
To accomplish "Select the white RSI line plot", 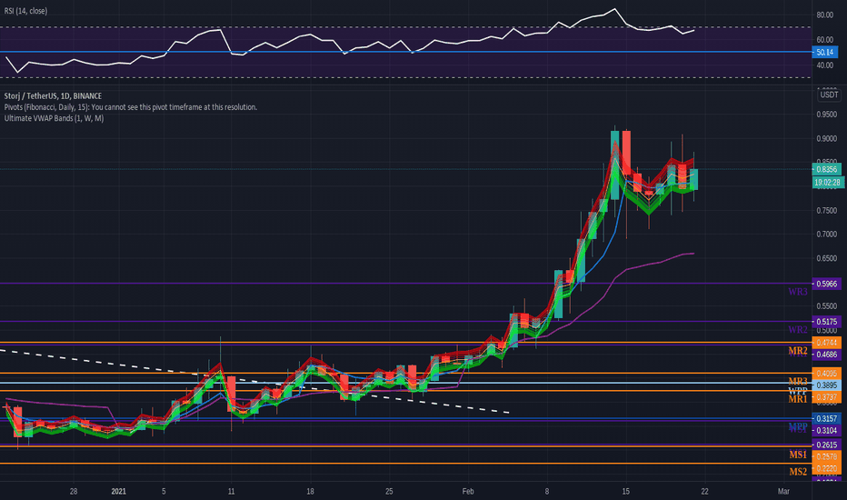I will click(x=350, y=40).
